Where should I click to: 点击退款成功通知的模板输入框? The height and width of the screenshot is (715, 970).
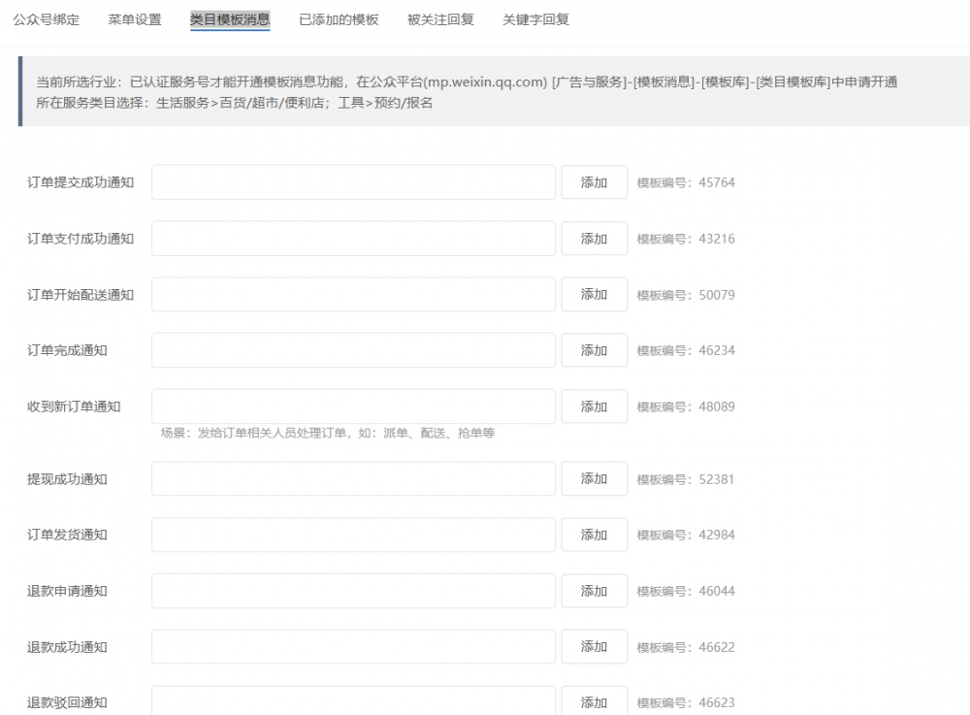click(x=353, y=646)
